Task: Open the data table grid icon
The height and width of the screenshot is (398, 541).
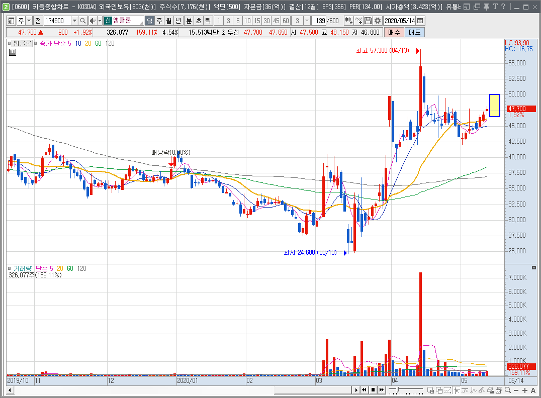Action: [13, 52]
